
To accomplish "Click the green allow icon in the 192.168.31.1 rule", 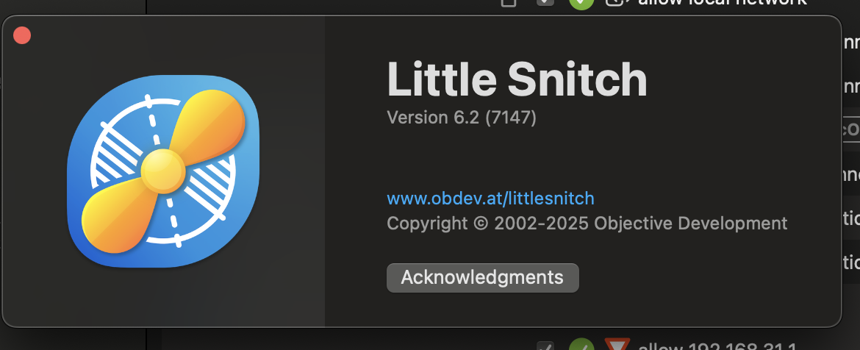I will (x=581, y=345).
